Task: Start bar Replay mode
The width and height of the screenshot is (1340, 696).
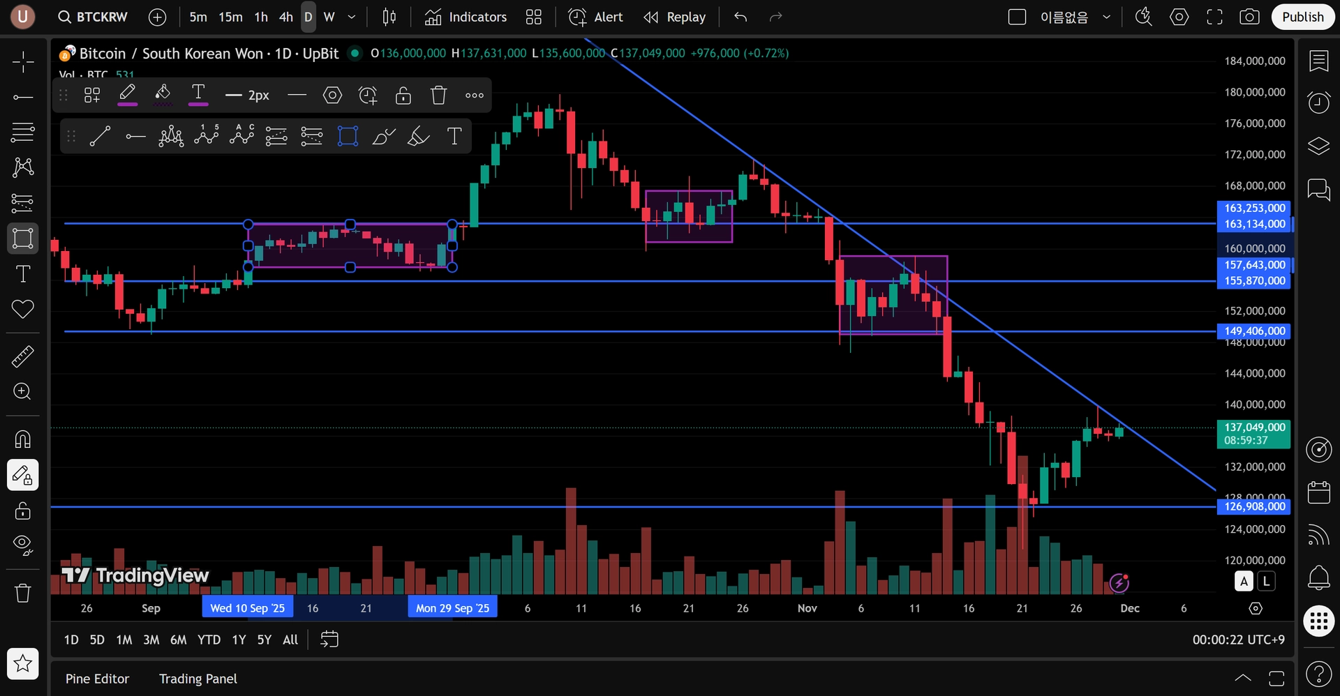Action: tap(674, 17)
